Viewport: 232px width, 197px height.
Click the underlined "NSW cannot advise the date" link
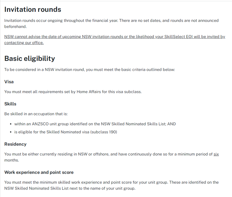point(114,37)
